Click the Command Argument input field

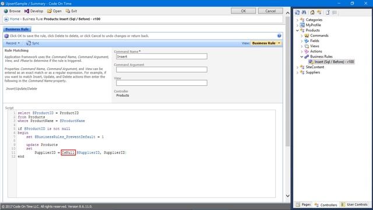[x=161, y=69]
